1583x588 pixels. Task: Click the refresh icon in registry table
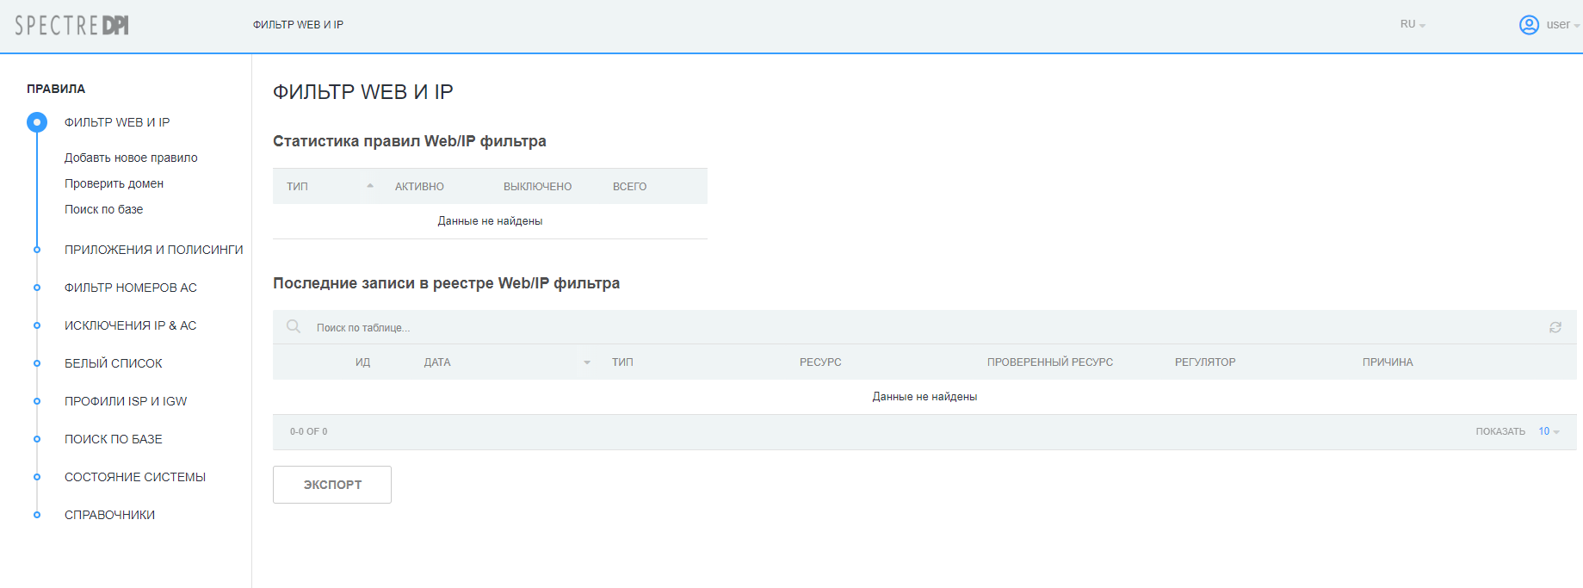(x=1555, y=327)
